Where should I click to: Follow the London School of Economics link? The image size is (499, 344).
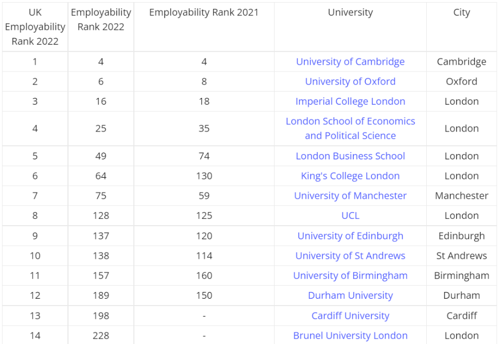350,122
